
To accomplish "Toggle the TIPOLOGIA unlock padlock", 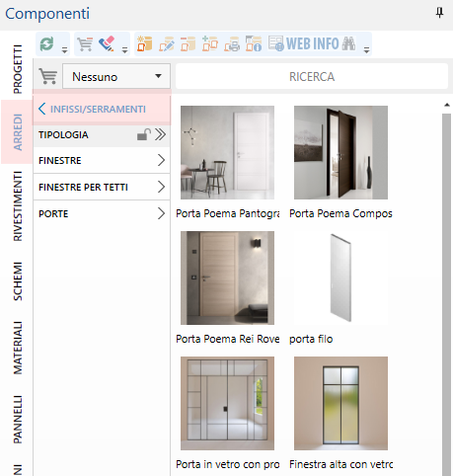I will tap(144, 134).
